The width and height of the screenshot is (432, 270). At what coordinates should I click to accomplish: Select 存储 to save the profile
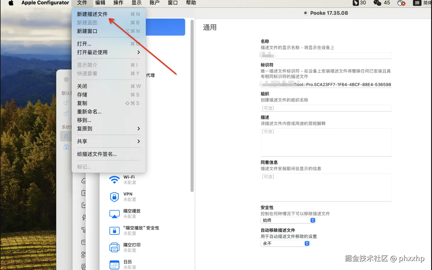(x=108, y=95)
